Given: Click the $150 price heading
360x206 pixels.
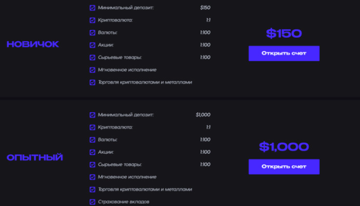Looking at the screenshot, I should [x=284, y=33].
